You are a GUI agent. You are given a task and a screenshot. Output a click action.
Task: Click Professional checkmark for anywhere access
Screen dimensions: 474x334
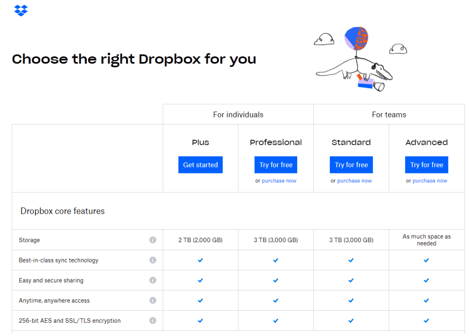(276, 300)
